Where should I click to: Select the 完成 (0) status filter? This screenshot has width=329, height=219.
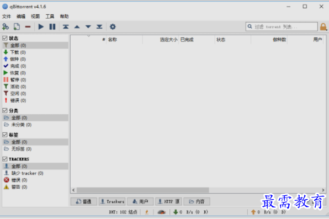35,66
